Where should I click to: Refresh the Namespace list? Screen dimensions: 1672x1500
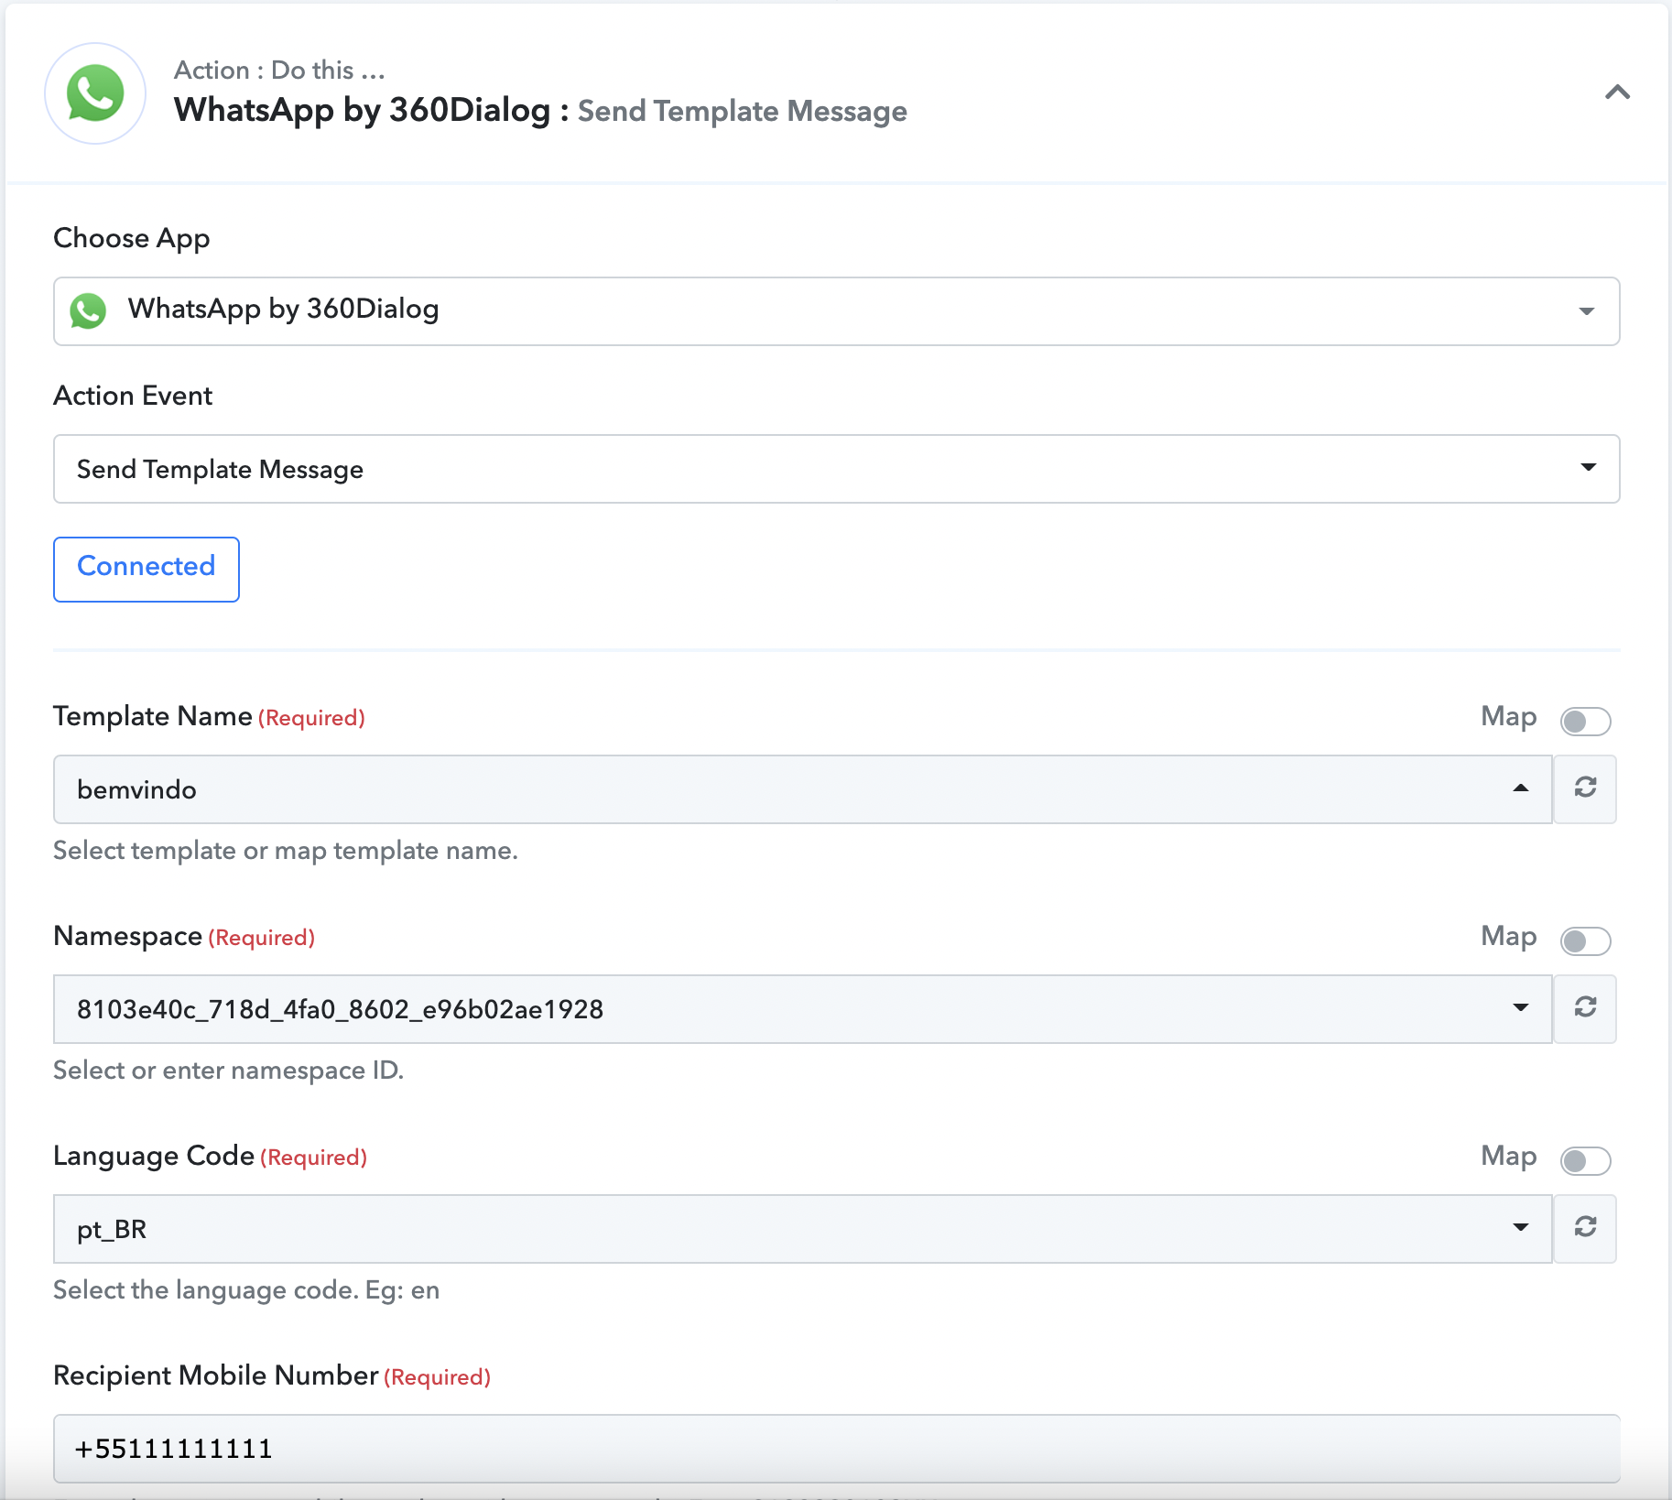tap(1585, 1009)
